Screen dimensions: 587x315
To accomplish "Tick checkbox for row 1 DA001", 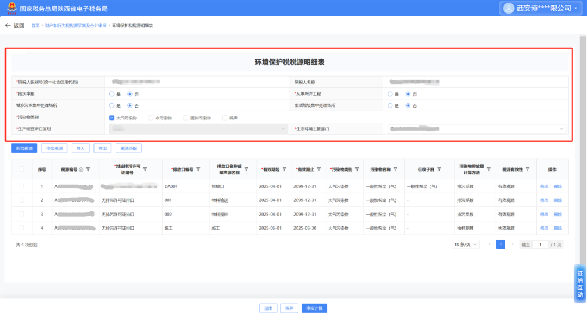I will pos(22,186).
